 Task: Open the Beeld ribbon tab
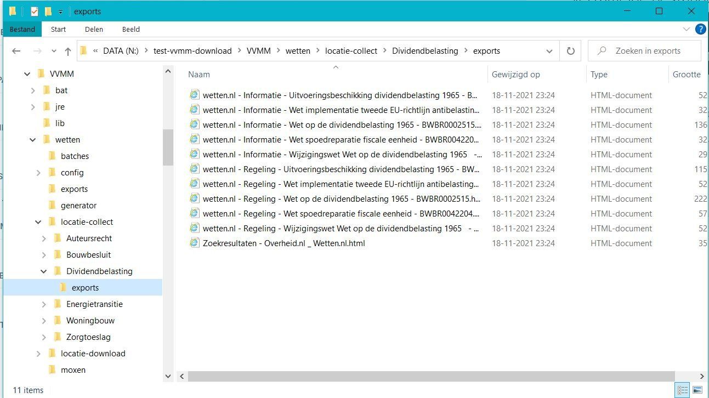131,30
